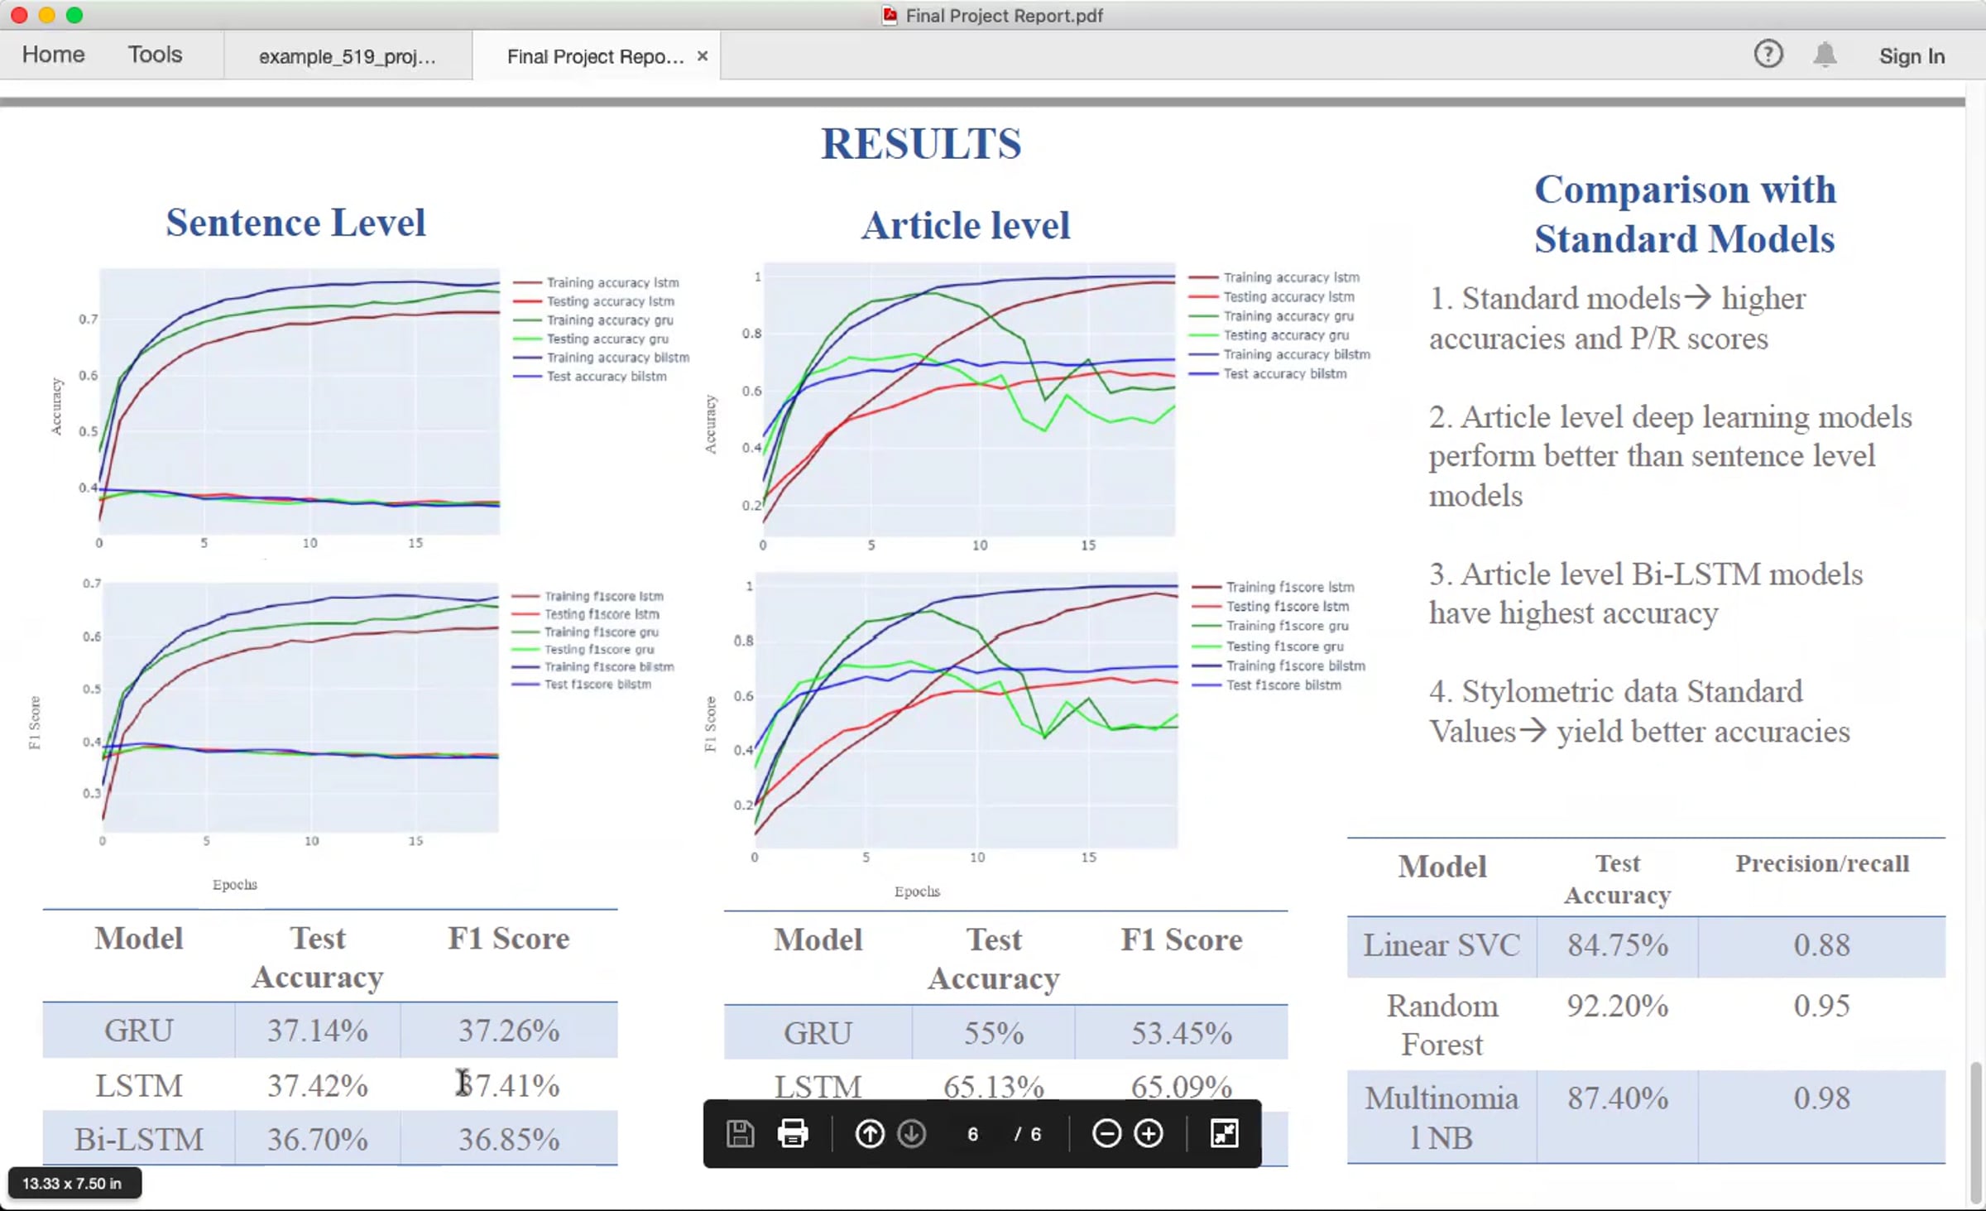The width and height of the screenshot is (1986, 1211).
Task: Go to previous page with up arrow
Action: tap(869, 1133)
